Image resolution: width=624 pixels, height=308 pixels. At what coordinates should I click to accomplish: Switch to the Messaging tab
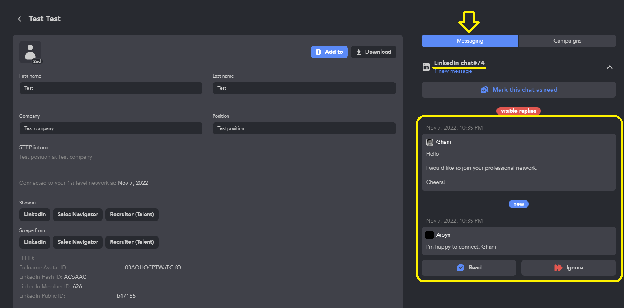(x=470, y=41)
